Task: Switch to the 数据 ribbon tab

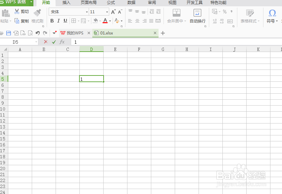Action: [x=131, y=3]
